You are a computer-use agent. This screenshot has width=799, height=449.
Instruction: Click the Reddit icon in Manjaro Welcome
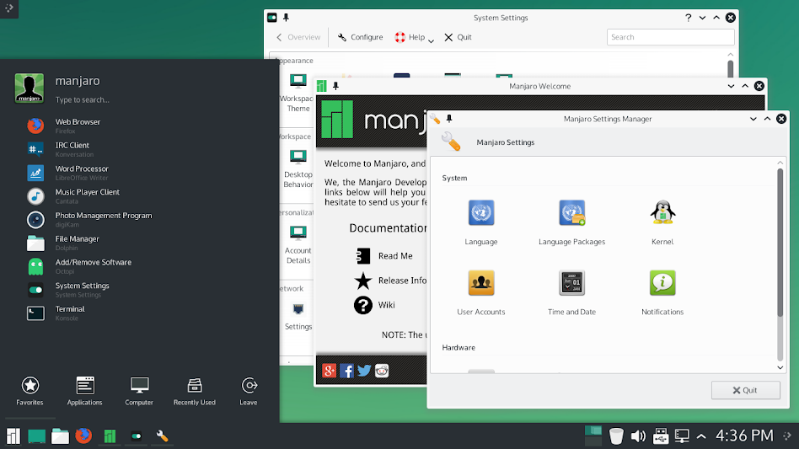[382, 371]
